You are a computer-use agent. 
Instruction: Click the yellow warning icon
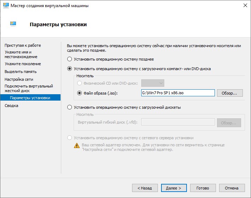coord(77,146)
